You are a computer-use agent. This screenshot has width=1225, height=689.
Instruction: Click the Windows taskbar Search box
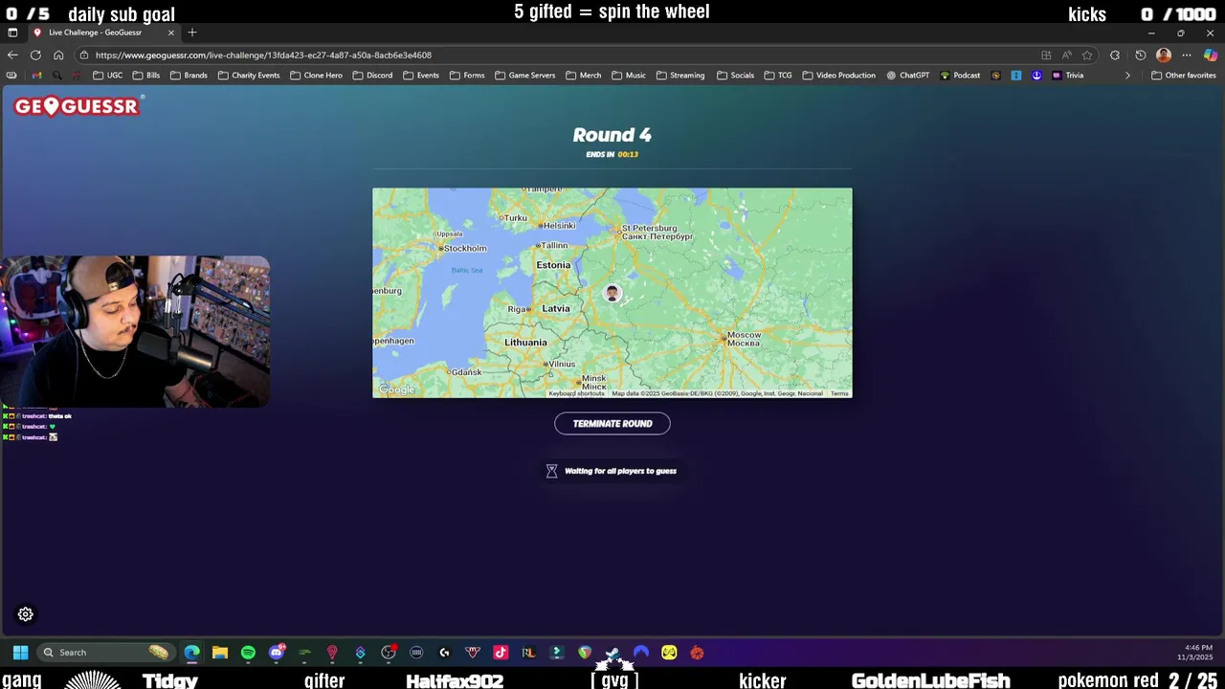pos(105,653)
